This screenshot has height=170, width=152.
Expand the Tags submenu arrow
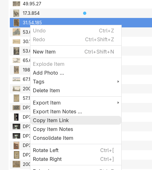118,82
